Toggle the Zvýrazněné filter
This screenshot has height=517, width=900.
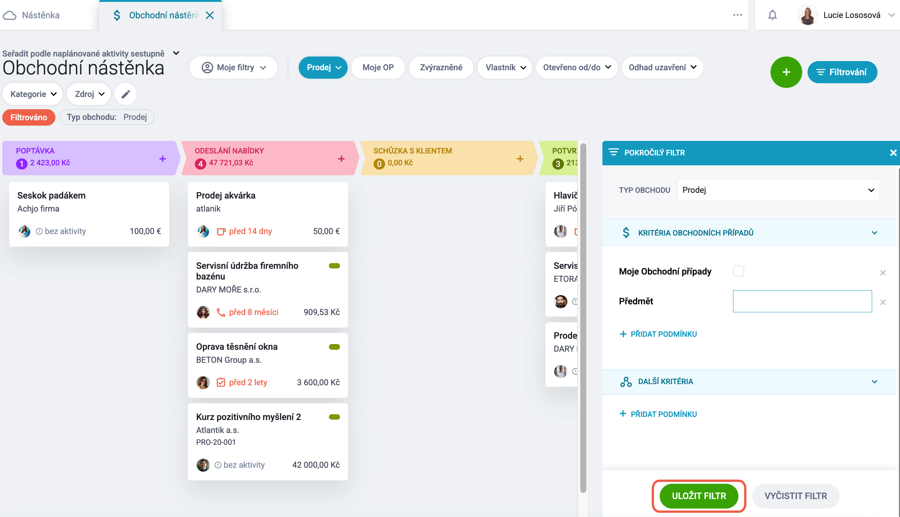tap(441, 68)
